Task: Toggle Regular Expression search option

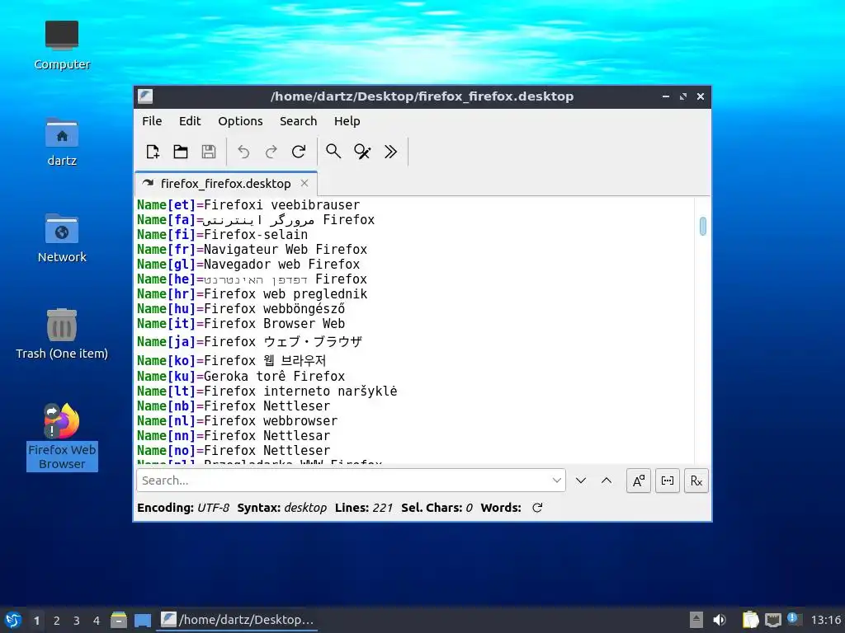Action: pyautogui.click(x=696, y=481)
